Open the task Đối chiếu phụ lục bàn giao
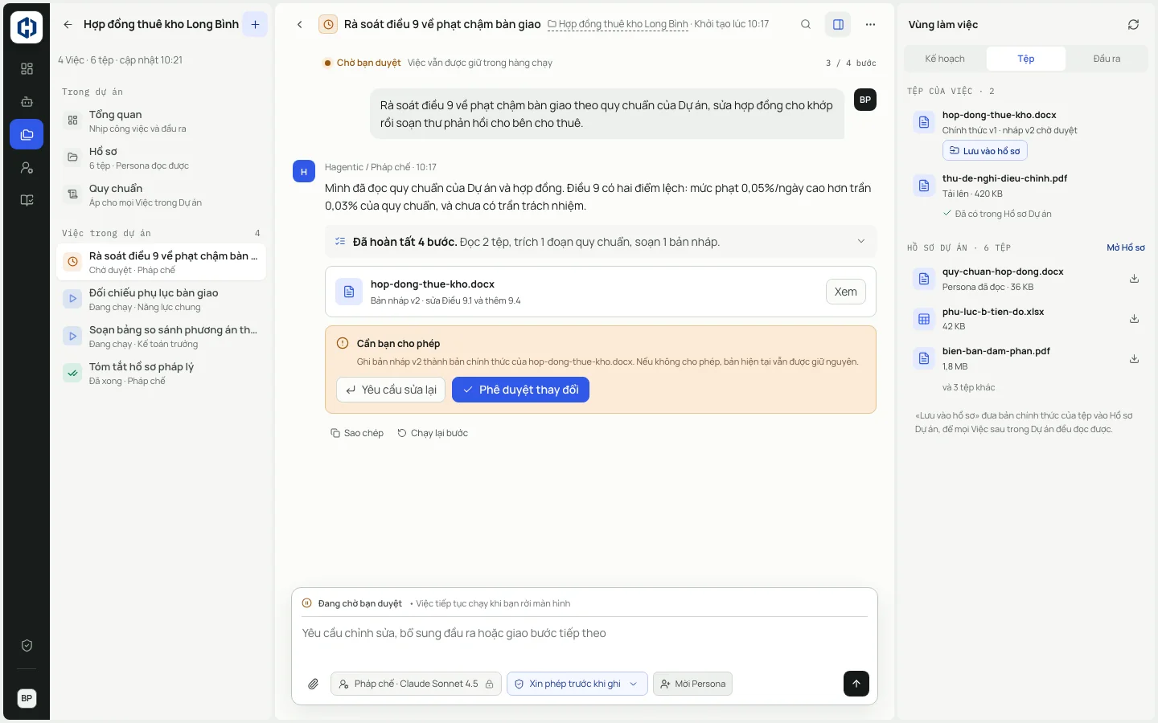The width and height of the screenshot is (1158, 723). point(161,300)
